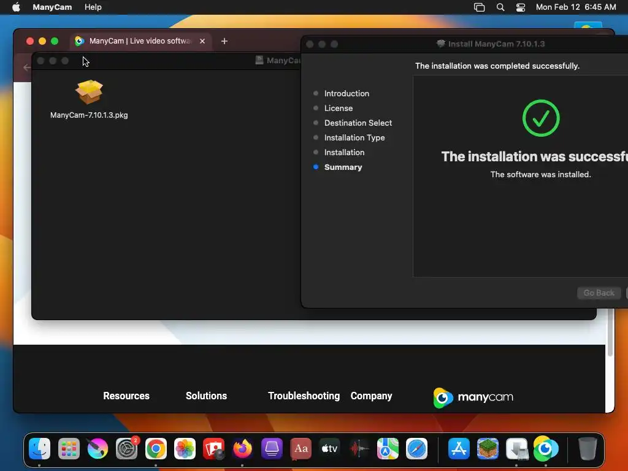Open Spotlight search in menu bar
This screenshot has height=471, width=628.
[500, 7]
